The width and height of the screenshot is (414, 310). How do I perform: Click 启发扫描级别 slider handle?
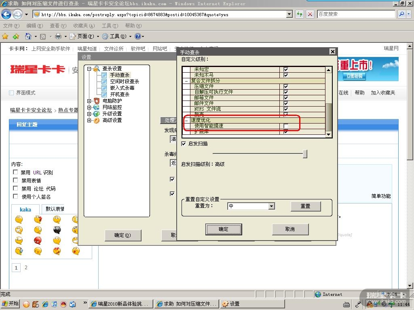click(x=305, y=154)
